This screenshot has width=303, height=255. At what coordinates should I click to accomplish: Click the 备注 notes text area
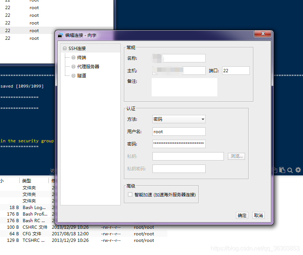tap(184, 87)
